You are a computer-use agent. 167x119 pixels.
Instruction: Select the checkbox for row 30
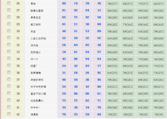point(9,31)
